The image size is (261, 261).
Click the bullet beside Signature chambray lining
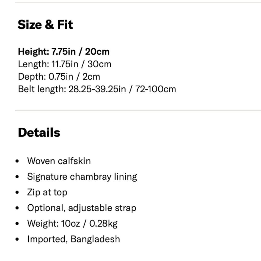pos(17,177)
